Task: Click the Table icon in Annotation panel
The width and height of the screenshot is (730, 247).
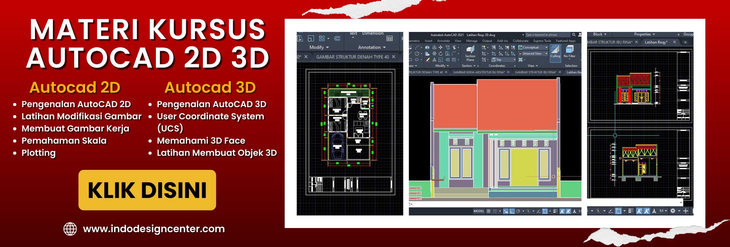Action: click(x=390, y=38)
